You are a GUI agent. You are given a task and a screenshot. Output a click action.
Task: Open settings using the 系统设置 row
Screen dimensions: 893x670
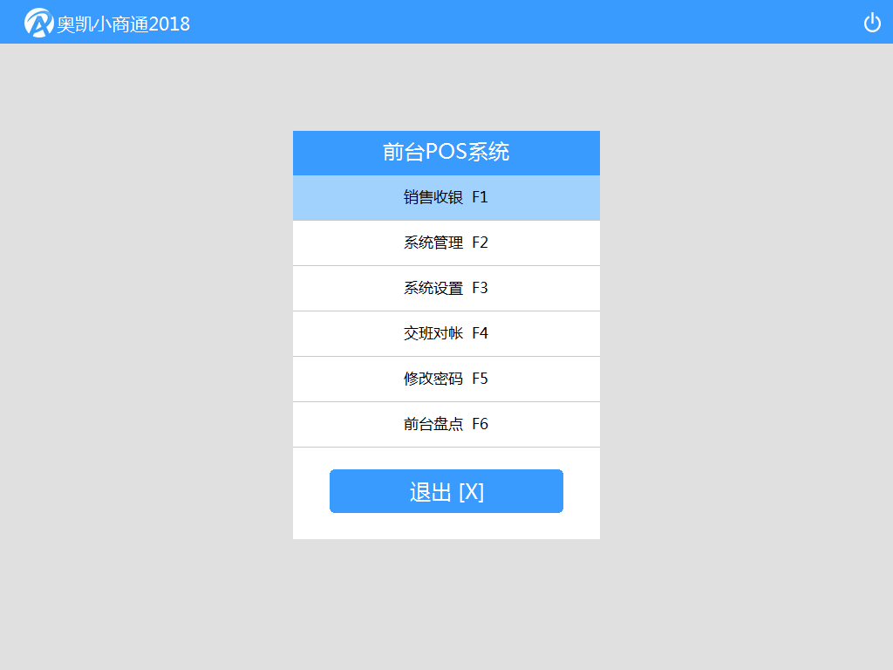(446, 288)
